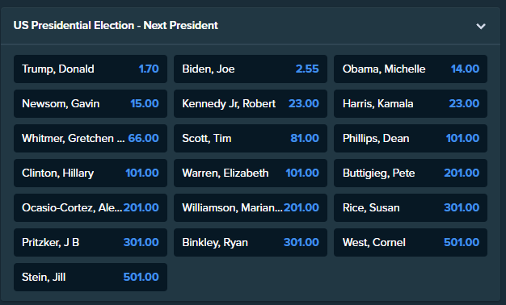Pick Obama, Michelle odds 14.00
Image resolution: width=506 pixels, height=305 pixels.
tap(411, 69)
